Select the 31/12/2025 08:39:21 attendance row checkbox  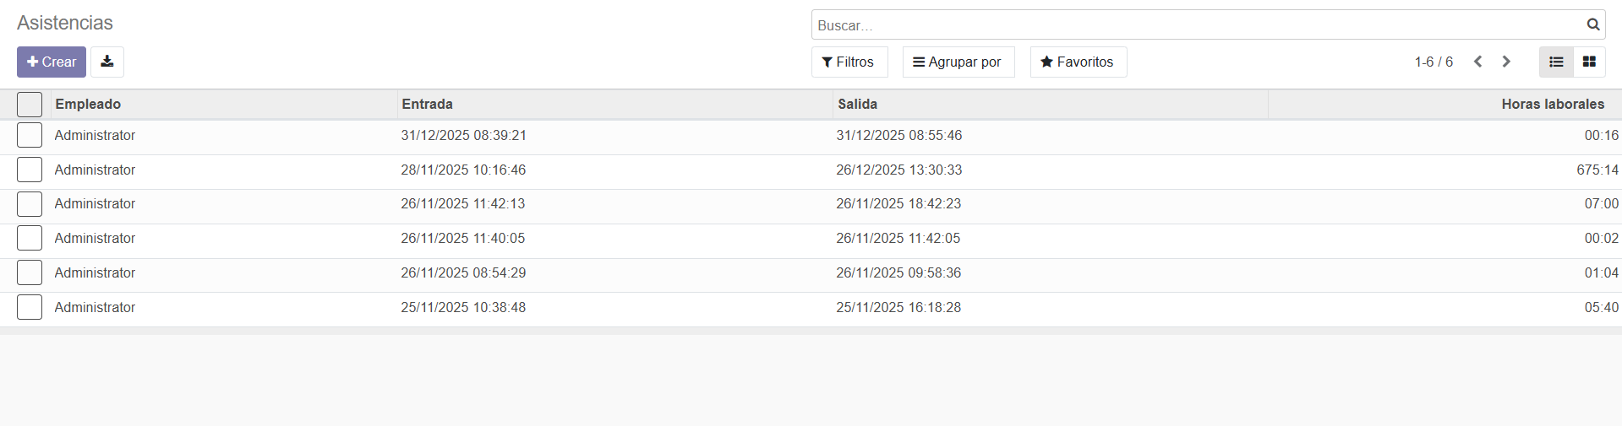[x=30, y=135]
